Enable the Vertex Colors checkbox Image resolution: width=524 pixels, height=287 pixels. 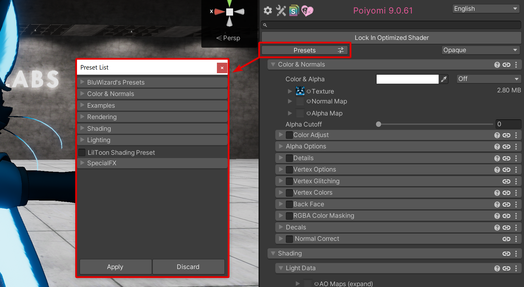[289, 193]
